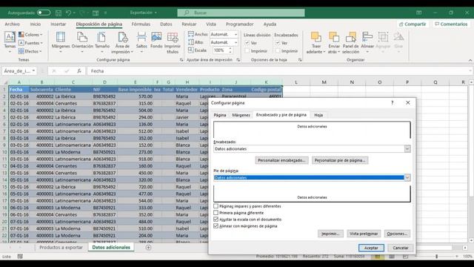
Task: Open the Alinear objects menu
Action: 367,42
